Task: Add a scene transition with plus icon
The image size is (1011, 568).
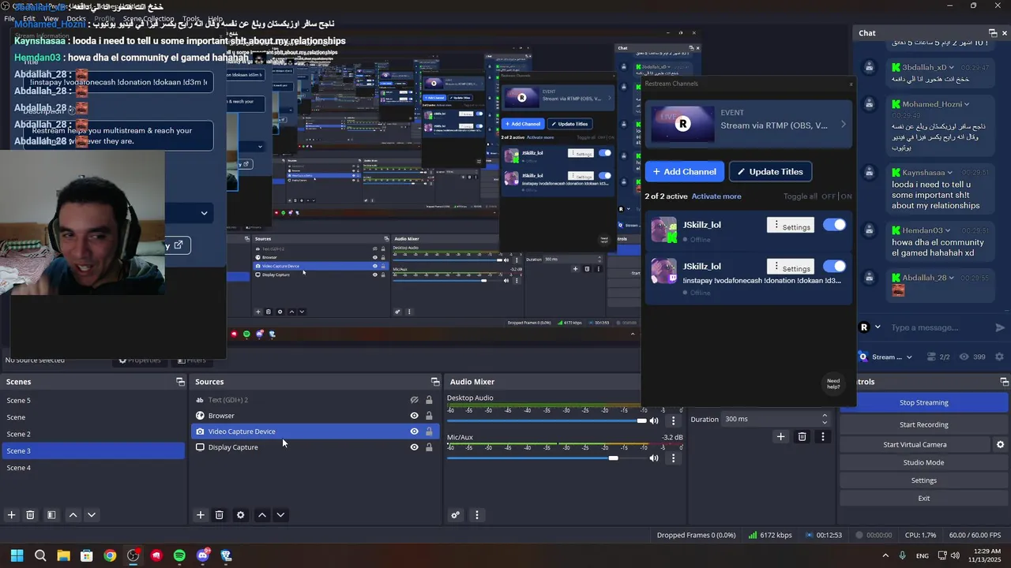Action: coord(780,436)
